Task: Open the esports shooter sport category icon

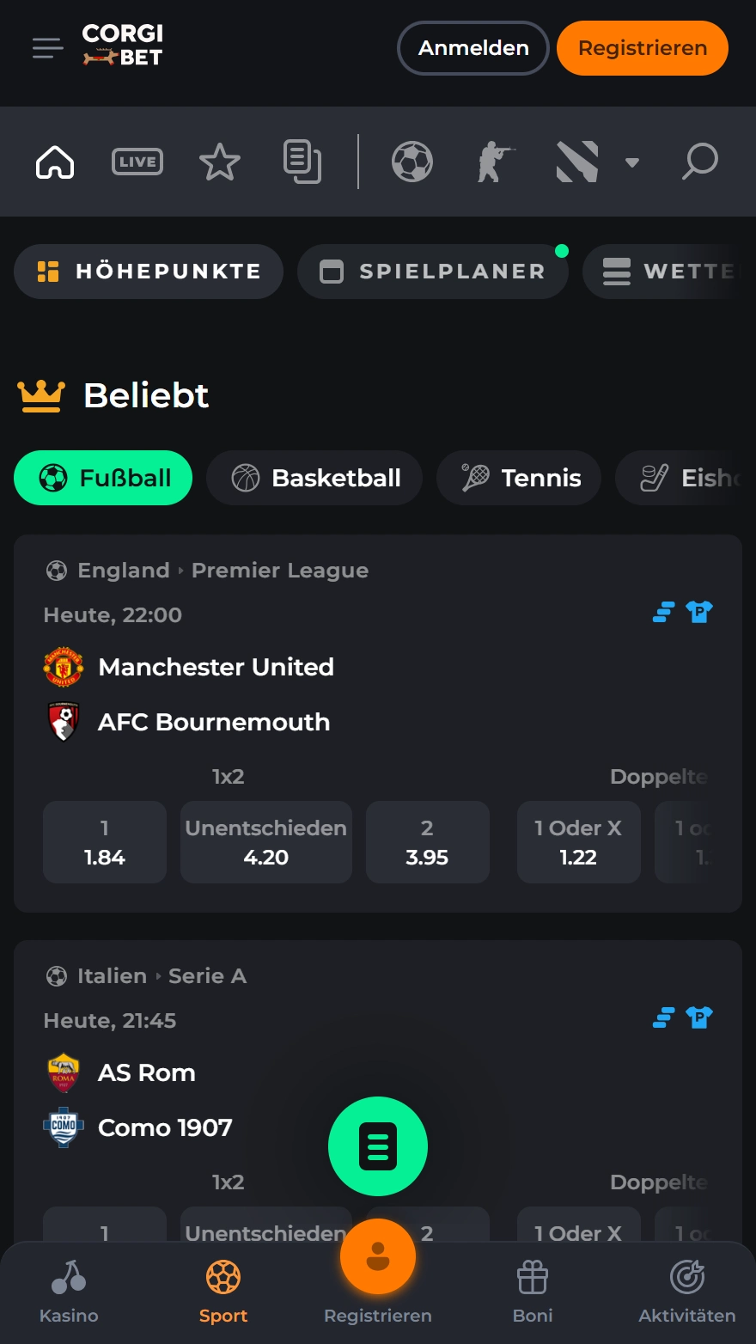Action: point(494,162)
